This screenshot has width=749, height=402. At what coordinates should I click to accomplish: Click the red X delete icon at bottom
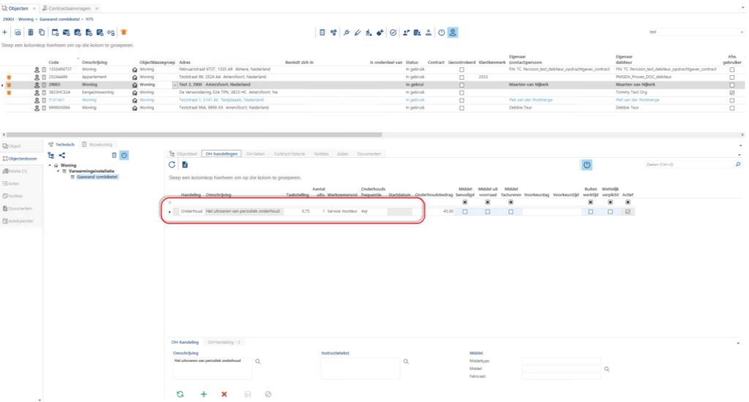pyautogui.click(x=224, y=395)
